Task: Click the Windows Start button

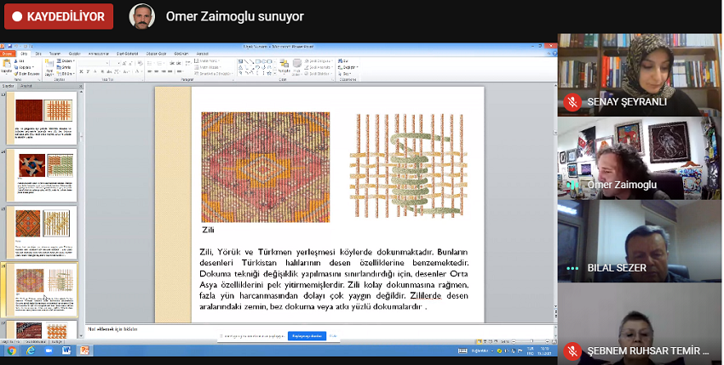Action: coord(10,350)
